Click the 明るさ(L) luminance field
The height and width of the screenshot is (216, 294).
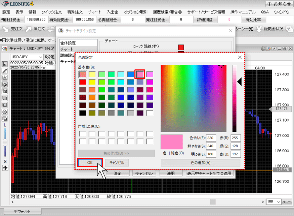pos(211,154)
